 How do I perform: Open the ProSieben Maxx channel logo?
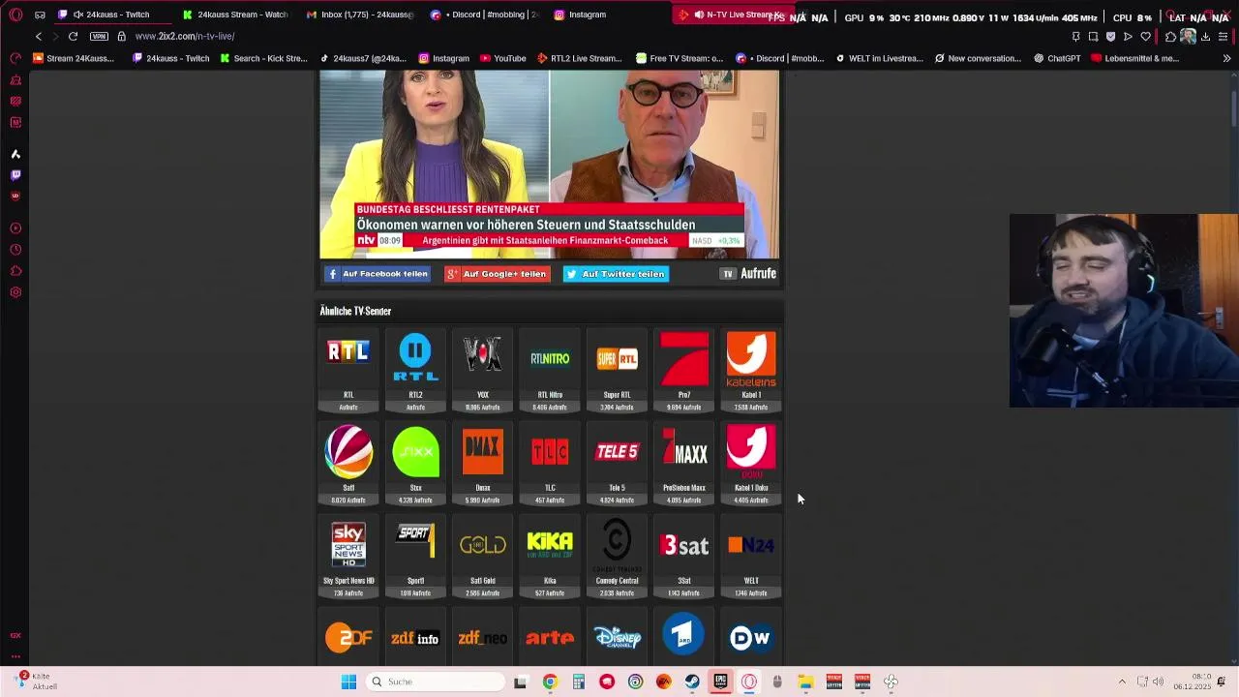[684, 449]
